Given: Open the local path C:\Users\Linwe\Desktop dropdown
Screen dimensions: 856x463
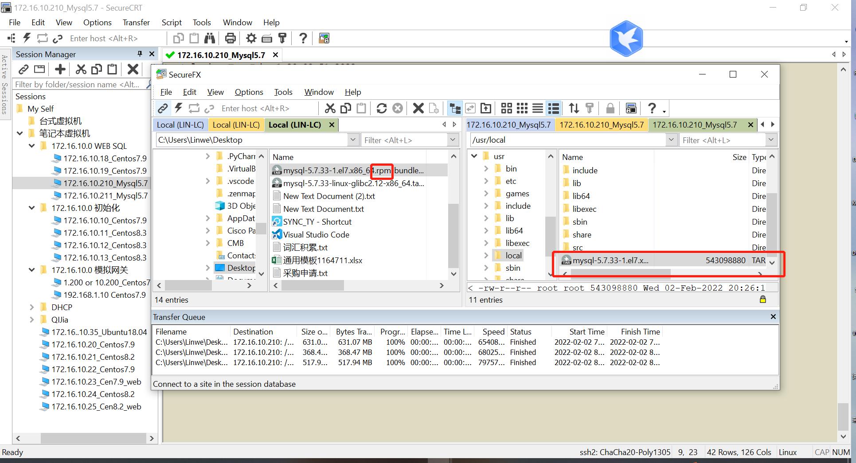Looking at the screenshot, I should click(x=353, y=140).
